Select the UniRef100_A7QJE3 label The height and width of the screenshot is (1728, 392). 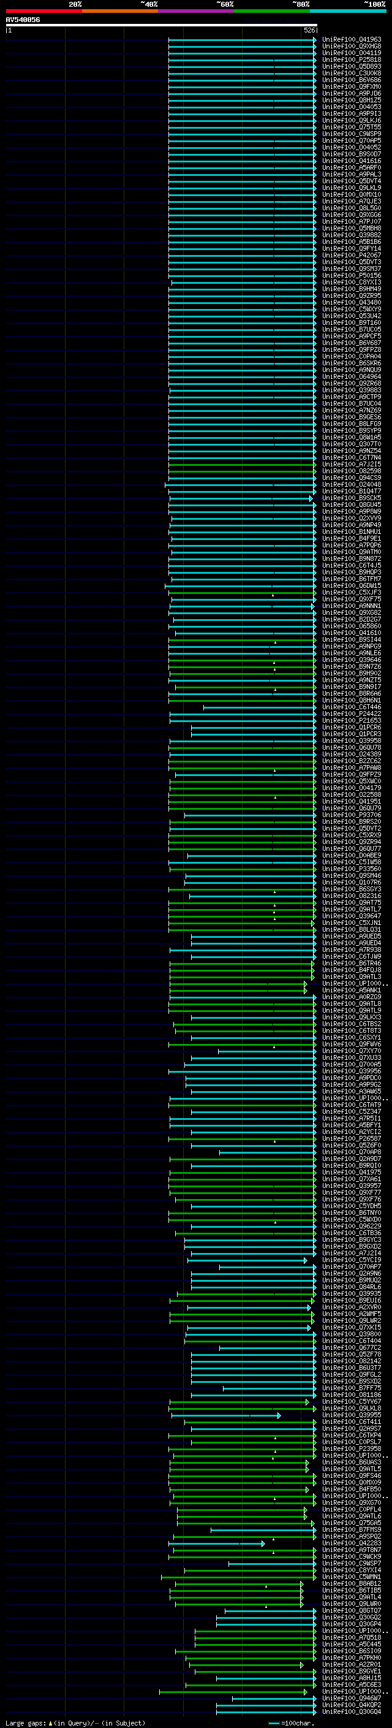click(x=352, y=200)
